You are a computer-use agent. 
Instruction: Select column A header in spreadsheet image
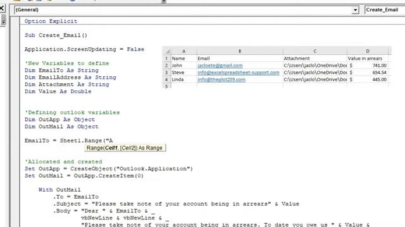[184, 51]
